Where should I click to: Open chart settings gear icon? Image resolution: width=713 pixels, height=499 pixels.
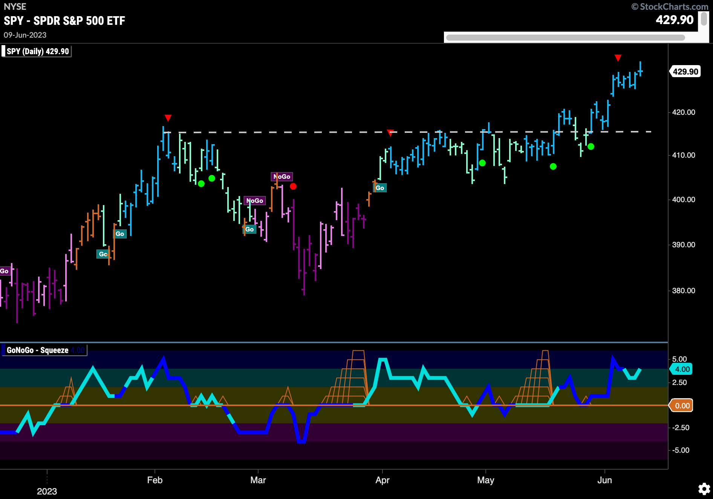click(704, 489)
